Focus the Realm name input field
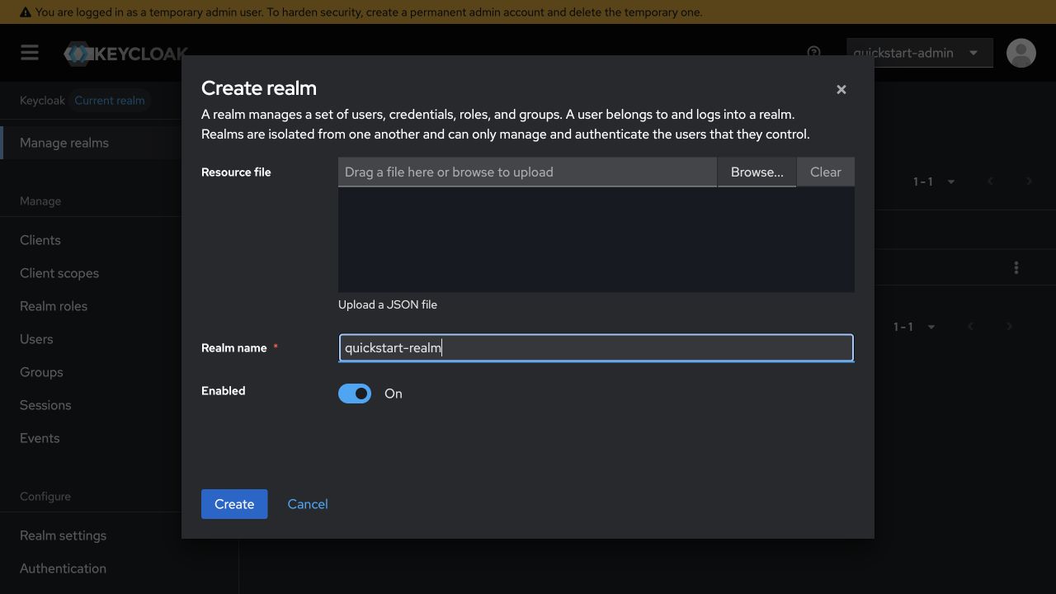The image size is (1056, 594). pos(596,347)
